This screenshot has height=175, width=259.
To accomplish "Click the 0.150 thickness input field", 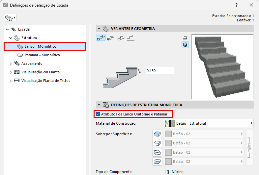I will coord(160,71).
